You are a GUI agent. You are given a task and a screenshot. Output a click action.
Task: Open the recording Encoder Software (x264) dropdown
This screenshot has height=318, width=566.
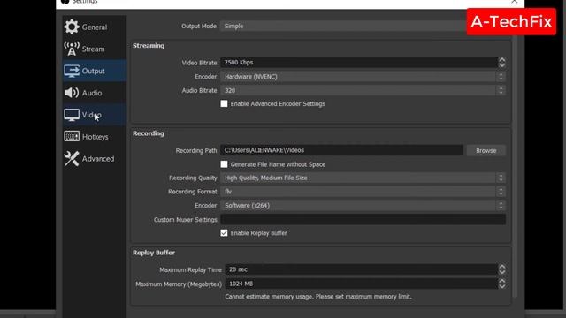tap(363, 205)
